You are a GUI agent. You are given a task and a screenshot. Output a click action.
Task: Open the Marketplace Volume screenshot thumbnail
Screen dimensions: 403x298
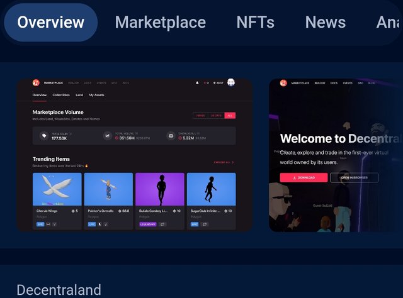coord(134,155)
